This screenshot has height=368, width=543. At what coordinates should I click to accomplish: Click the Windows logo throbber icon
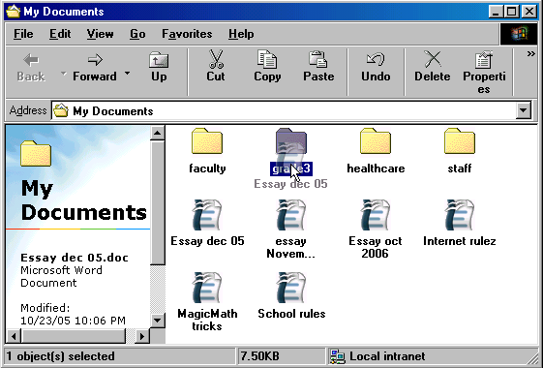(x=519, y=34)
